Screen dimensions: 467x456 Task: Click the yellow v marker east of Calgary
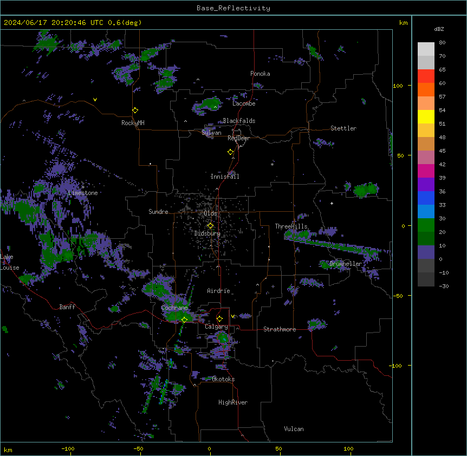coord(232,316)
